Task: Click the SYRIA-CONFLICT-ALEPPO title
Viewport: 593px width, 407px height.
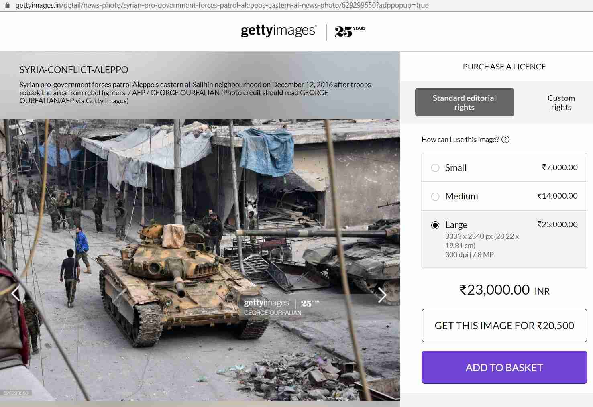Action: 74,70
